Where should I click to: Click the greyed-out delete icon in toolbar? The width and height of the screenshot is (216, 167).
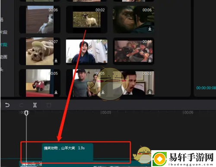click(49, 105)
